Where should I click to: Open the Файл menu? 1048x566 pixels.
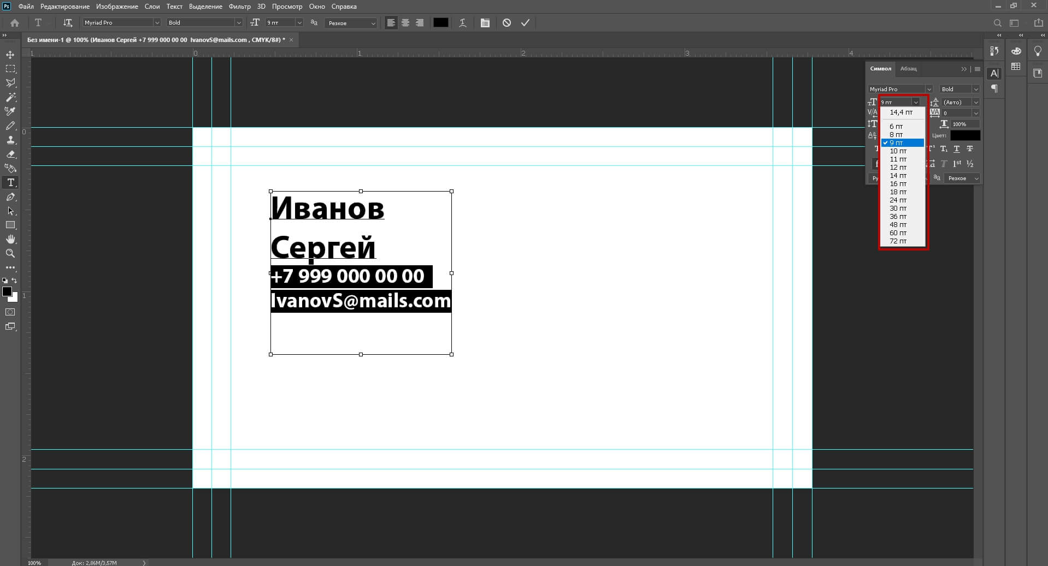(x=26, y=7)
